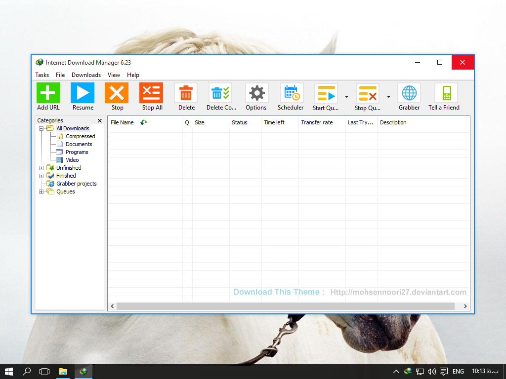Select the Finished category

pyautogui.click(x=66, y=176)
